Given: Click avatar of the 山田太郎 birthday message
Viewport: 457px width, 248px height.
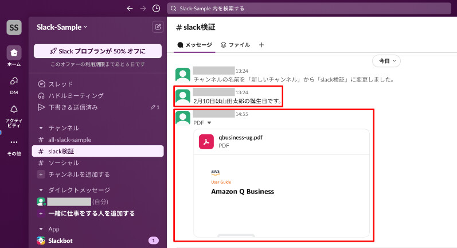Looking at the screenshot, I should [183, 96].
